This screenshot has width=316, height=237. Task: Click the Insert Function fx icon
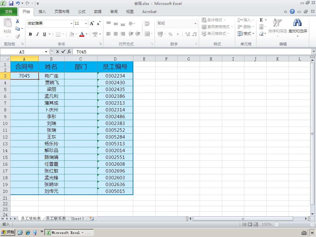click(69, 52)
